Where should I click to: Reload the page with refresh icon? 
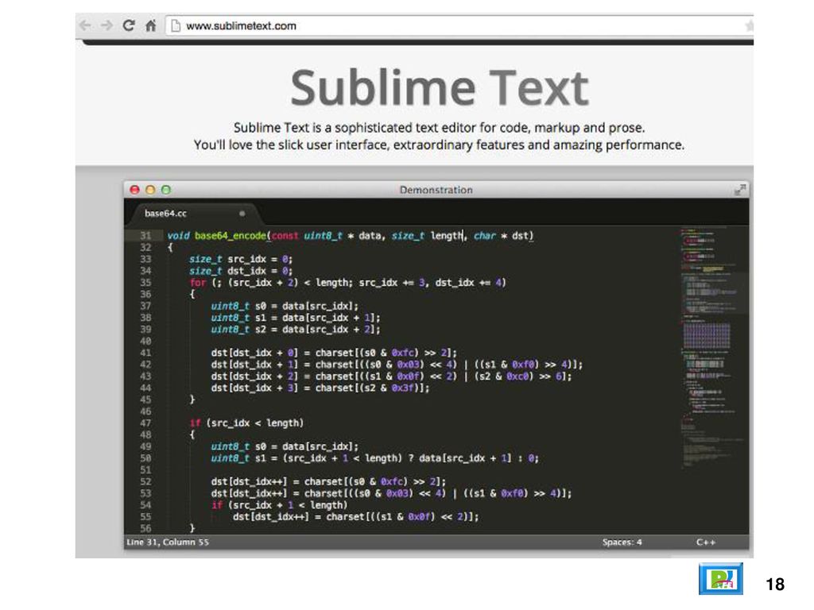coord(129,25)
